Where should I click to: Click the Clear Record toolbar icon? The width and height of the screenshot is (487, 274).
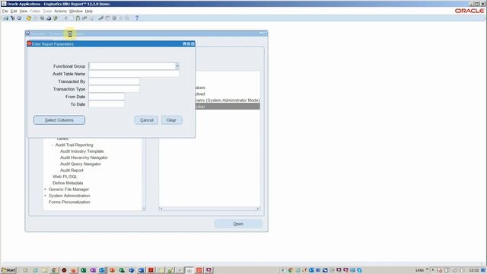click(84, 18)
